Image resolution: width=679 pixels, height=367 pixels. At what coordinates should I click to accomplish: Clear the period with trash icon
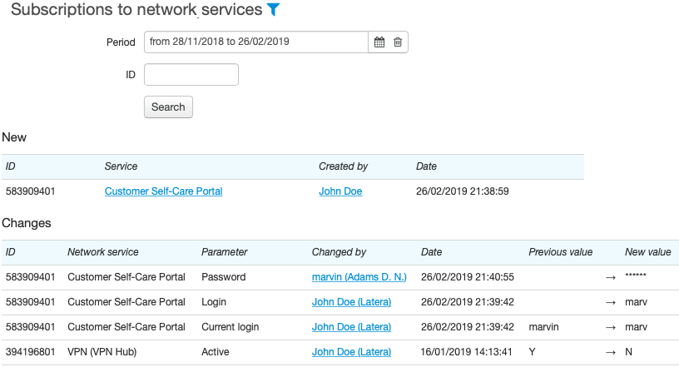pos(398,42)
